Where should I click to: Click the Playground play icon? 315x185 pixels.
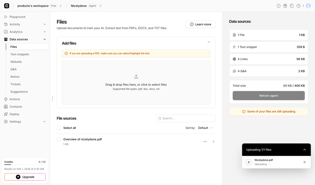[6, 17]
